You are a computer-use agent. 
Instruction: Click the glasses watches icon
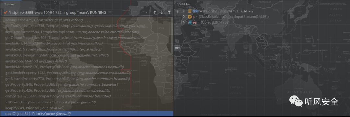coord(177,48)
